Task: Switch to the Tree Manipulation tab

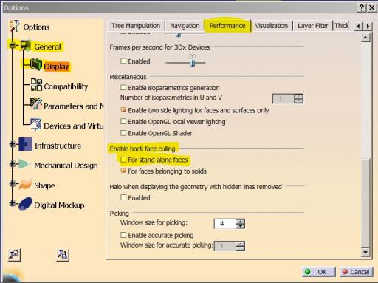Action: [x=136, y=26]
